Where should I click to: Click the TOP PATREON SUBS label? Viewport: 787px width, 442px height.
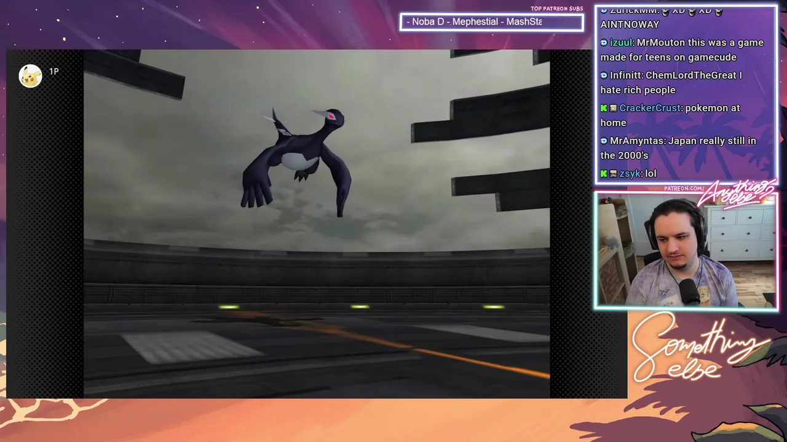click(557, 9)
